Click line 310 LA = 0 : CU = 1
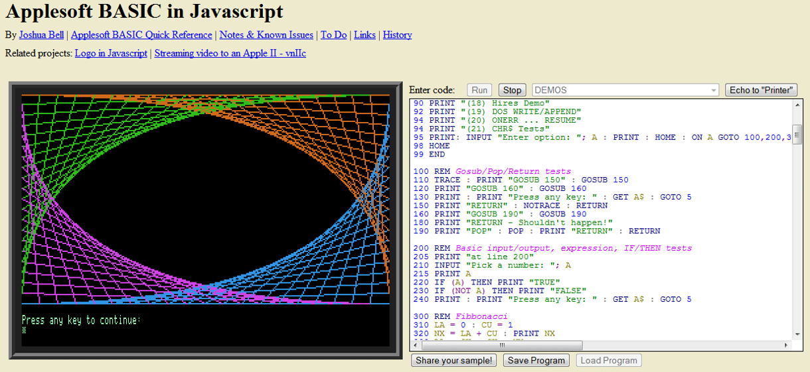This screenshot has width=810, height=372. [463, 326]
